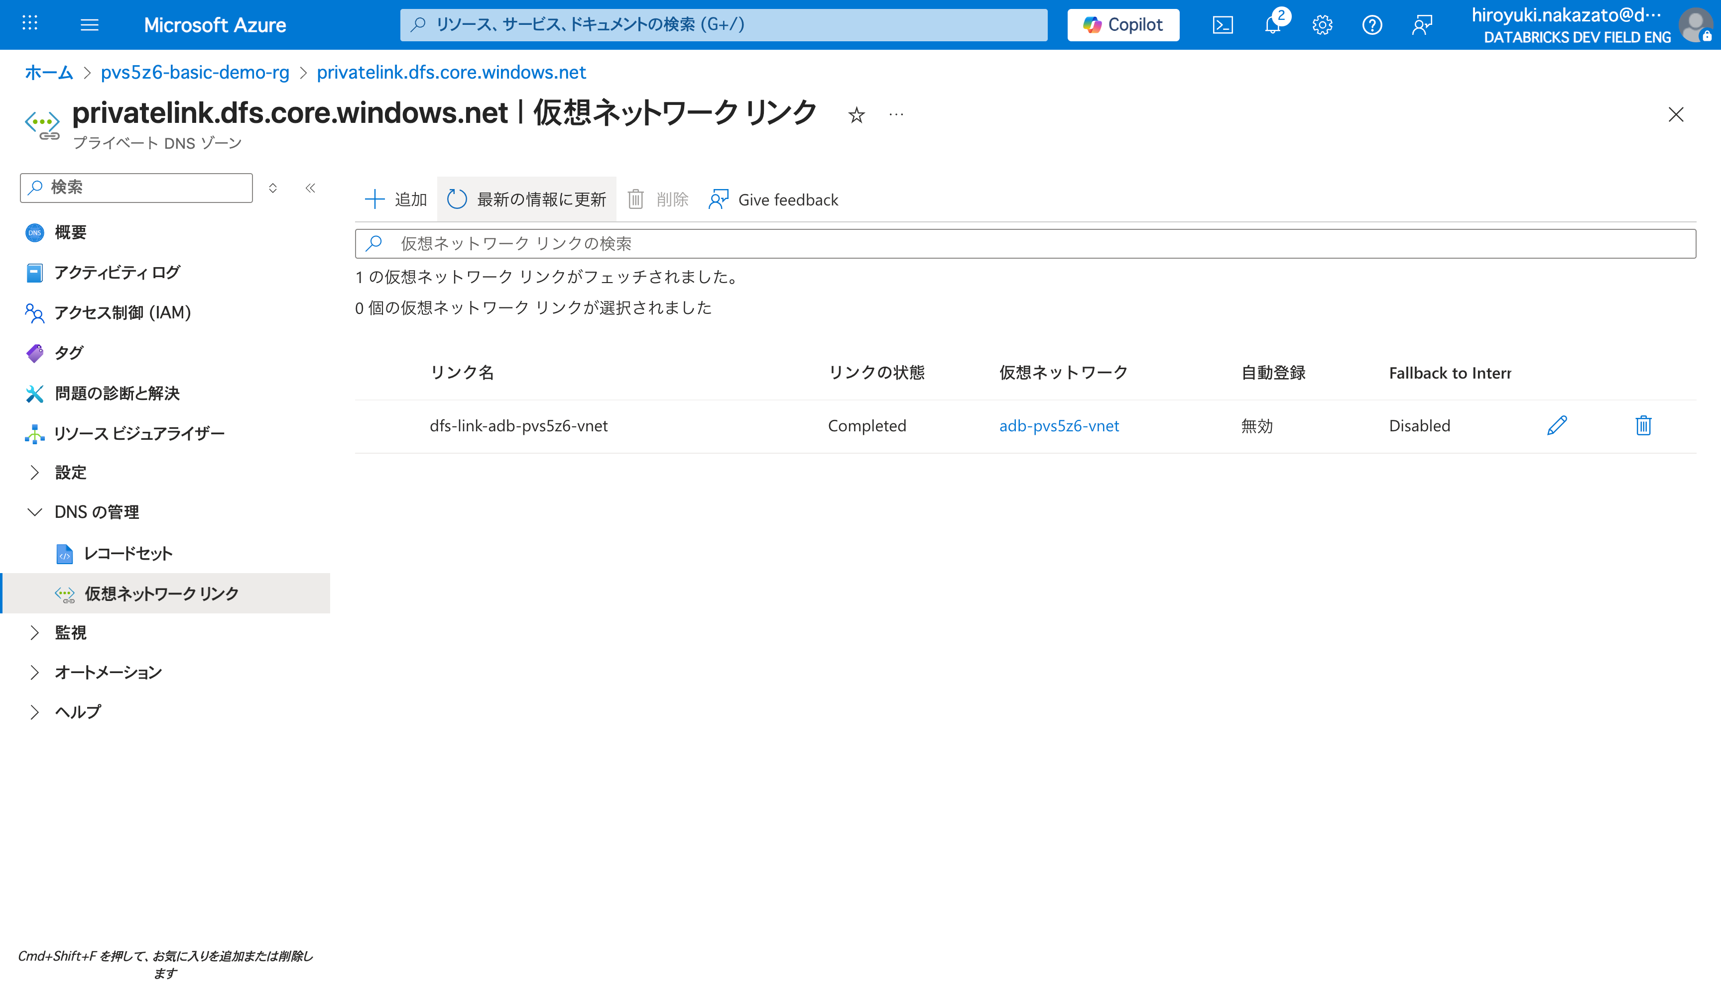The image size is (1721, 987).
Task: Open the adb-pvs5z6-vnet virtual network link
Action: (x=1058, y=426)
